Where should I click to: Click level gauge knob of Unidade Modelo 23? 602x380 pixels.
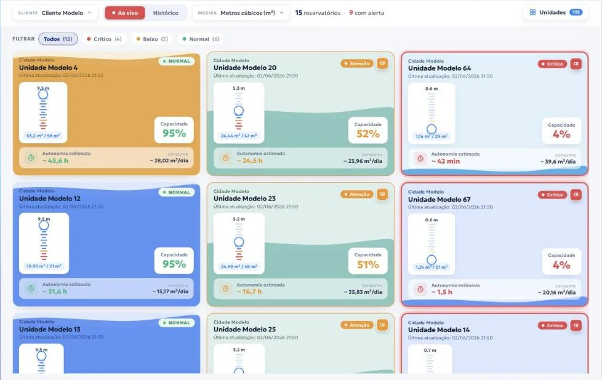[239, 242]
